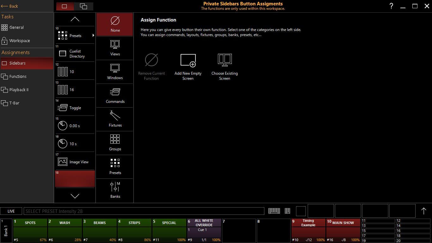
Task: Toggle the LIVE mode button
Action: (11, 211)
